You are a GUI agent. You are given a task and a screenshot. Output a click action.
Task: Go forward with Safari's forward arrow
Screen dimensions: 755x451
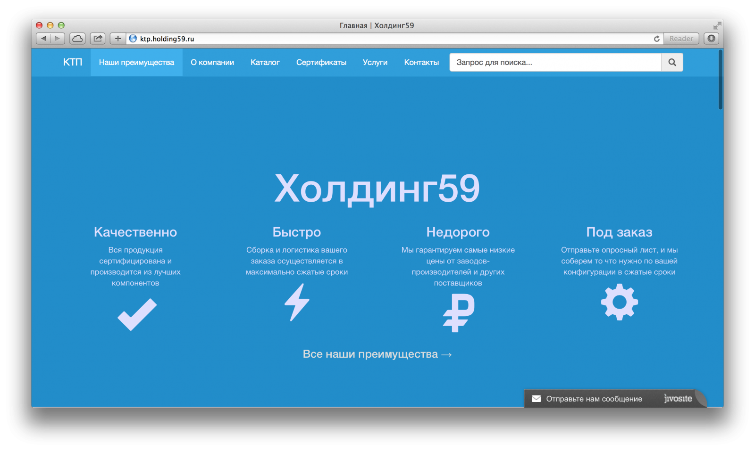coord(58,39)
